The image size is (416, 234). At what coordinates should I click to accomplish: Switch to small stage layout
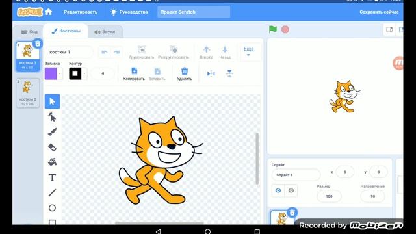(389, 29)
